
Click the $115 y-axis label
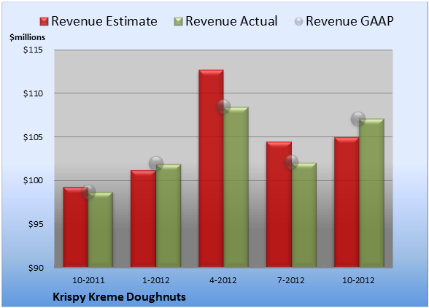[34, 50]
